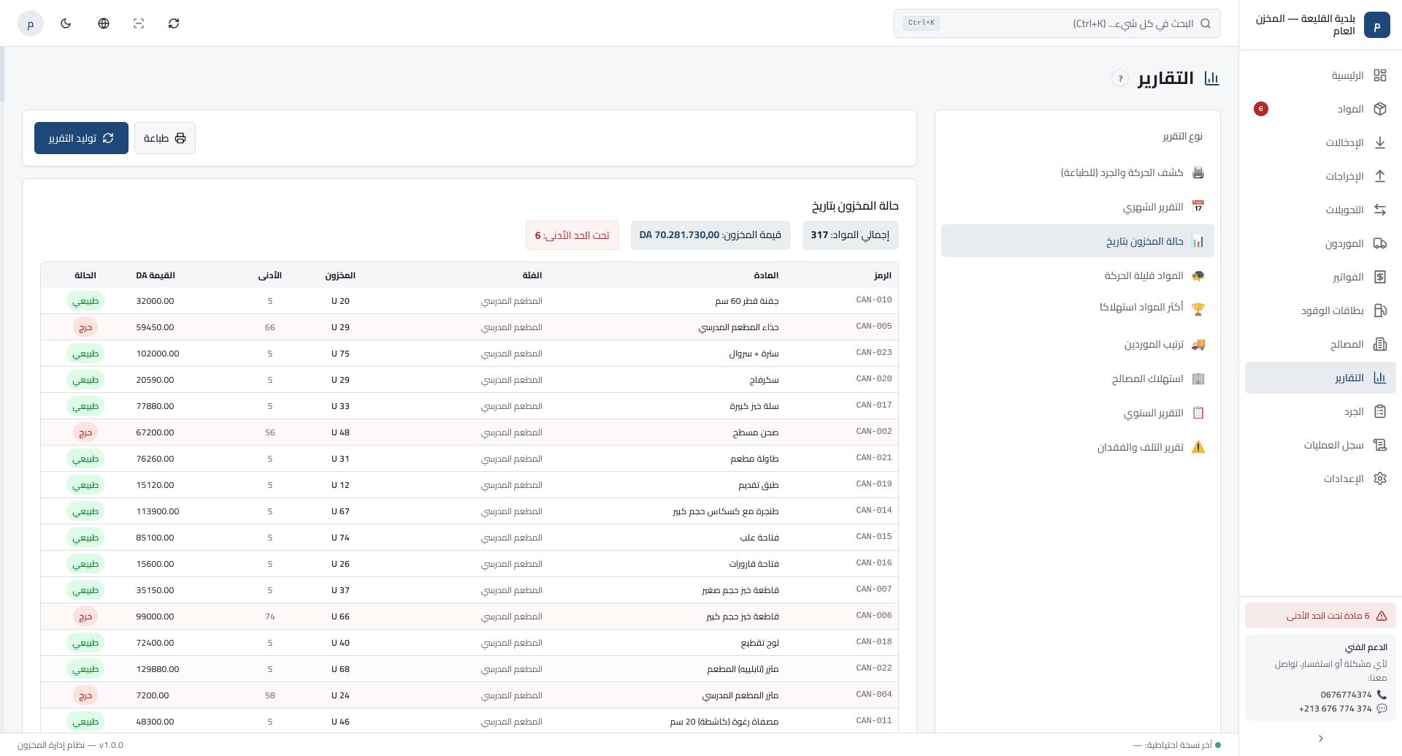The width and height of the screenshot is (1402, 756).
Task: Open المصالح building icon in sidebar
Action: [1380, 344]
